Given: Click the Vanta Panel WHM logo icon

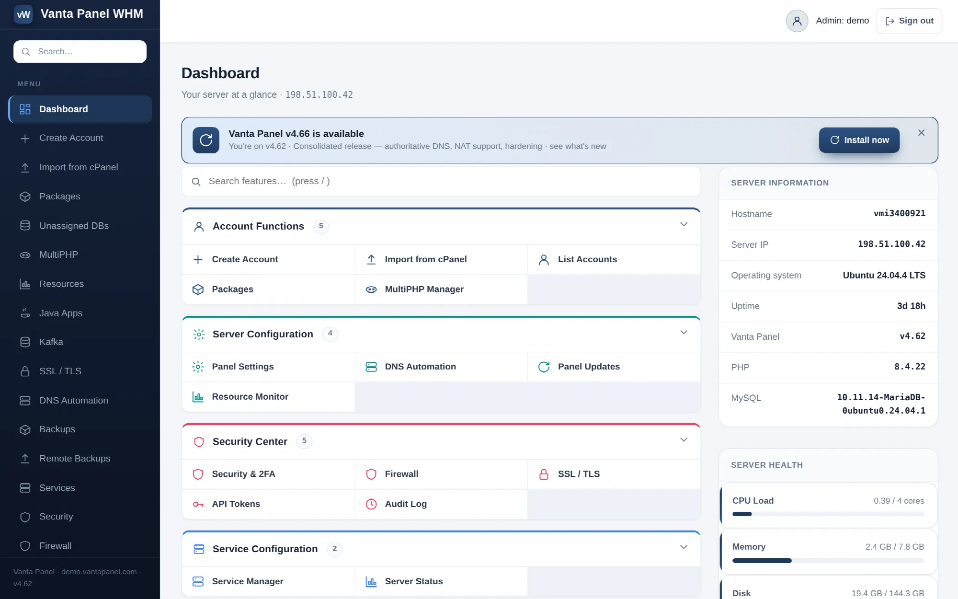Looking at the screenshot, I should (23, 14).
